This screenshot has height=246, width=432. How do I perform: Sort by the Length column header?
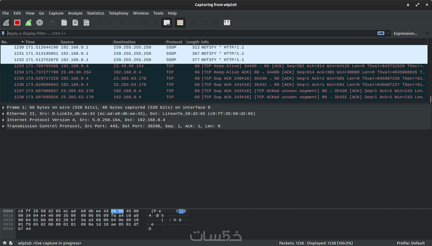click(x=193, y=42)
